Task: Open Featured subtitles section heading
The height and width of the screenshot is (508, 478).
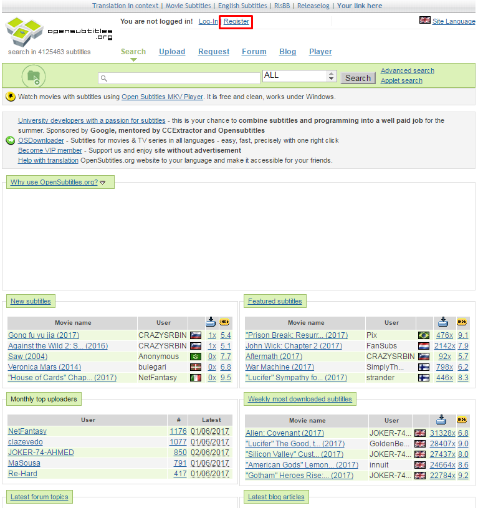Action: pyautogui.click(x=275, y=301)
